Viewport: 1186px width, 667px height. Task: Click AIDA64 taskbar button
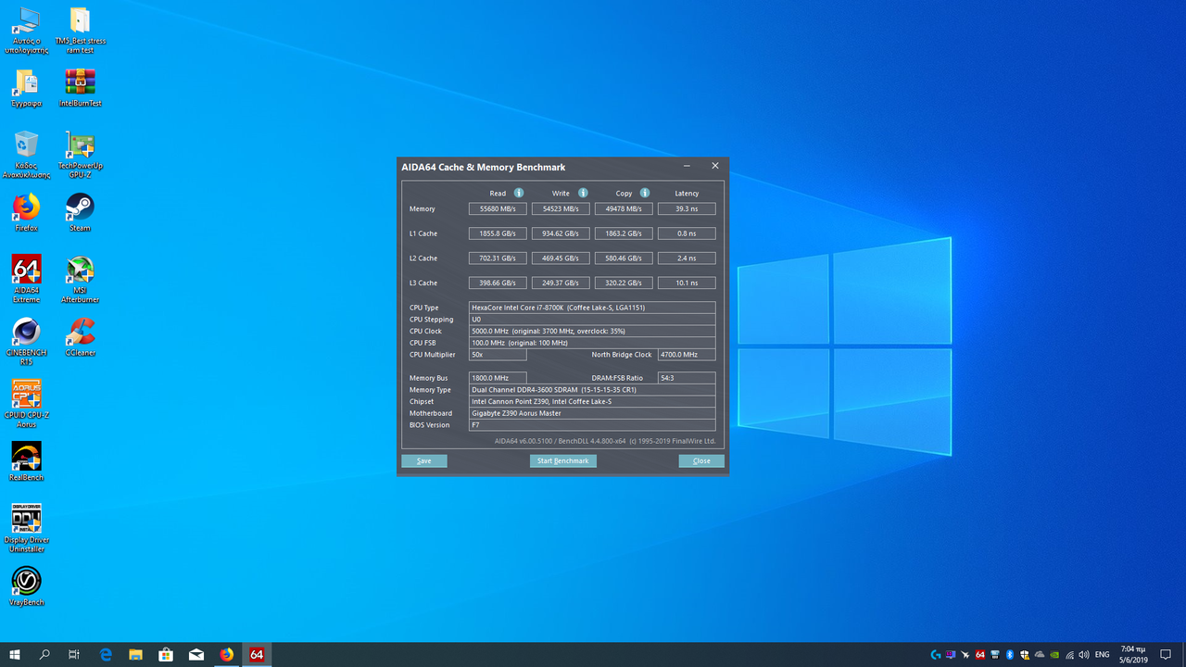[x=257, y=655]
